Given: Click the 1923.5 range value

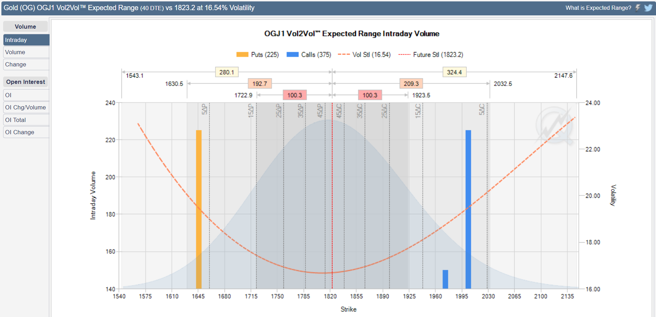Looking at the screenshot, I should (x=421, y=95).
